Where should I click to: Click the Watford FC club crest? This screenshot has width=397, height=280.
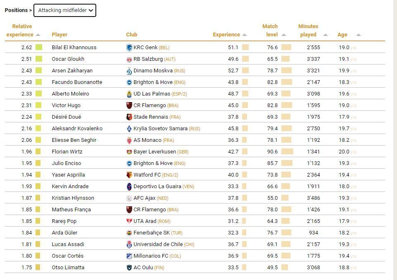pos(129,175)
